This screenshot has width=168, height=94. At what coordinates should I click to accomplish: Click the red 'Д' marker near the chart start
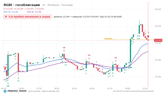click(x=6, y=64)
